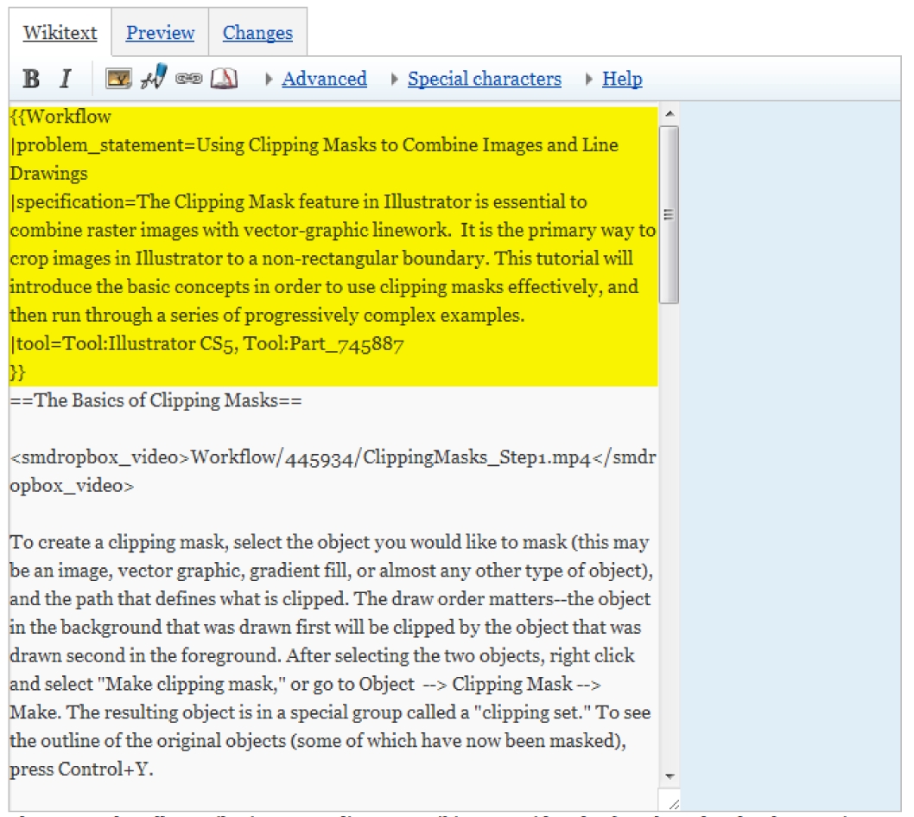Image resolution: width=914 pixels, height=817 pixels.
Task: Insert link chain icon
Action: [x=189, y=78]
